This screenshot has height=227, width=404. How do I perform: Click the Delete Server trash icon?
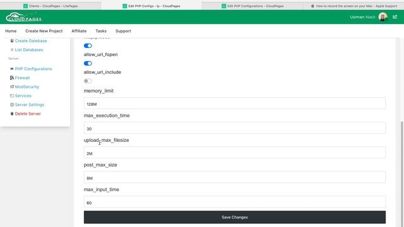tap(12, 113)
